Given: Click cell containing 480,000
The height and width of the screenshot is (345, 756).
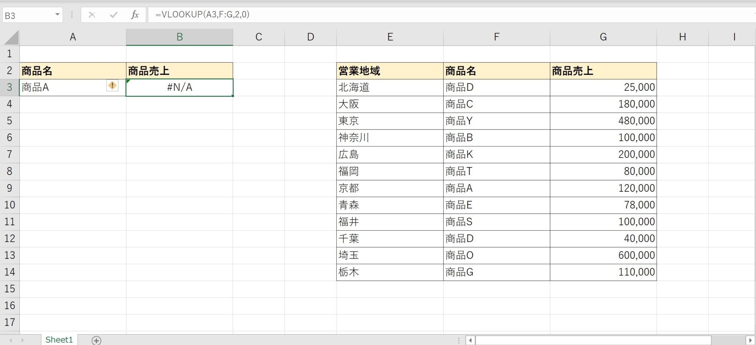Looking at the screenshot, I should (603, 121).
